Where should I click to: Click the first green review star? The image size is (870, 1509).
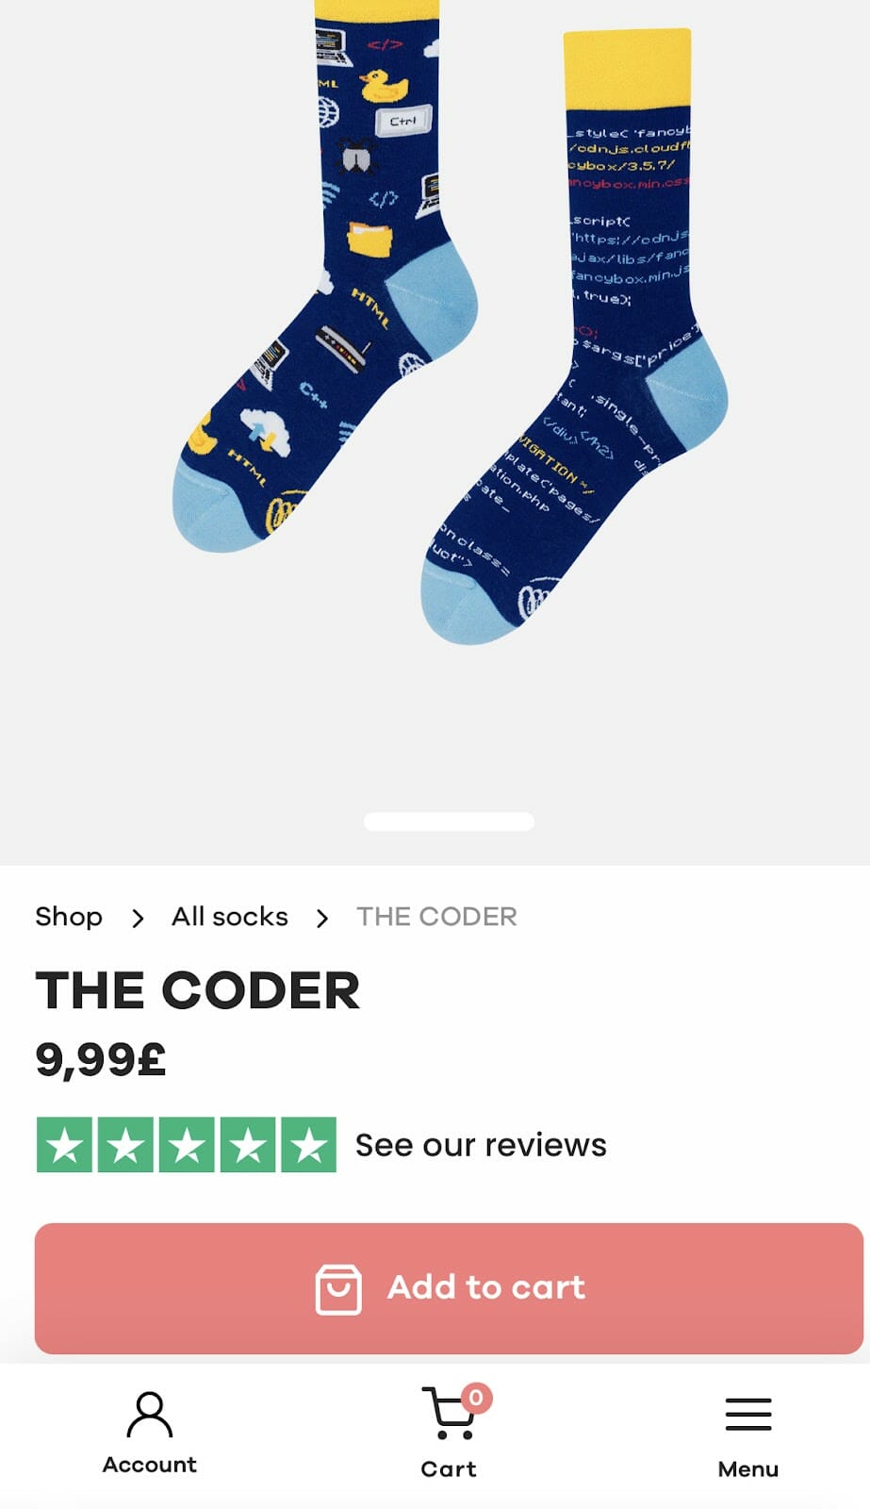click(64, 1145)
